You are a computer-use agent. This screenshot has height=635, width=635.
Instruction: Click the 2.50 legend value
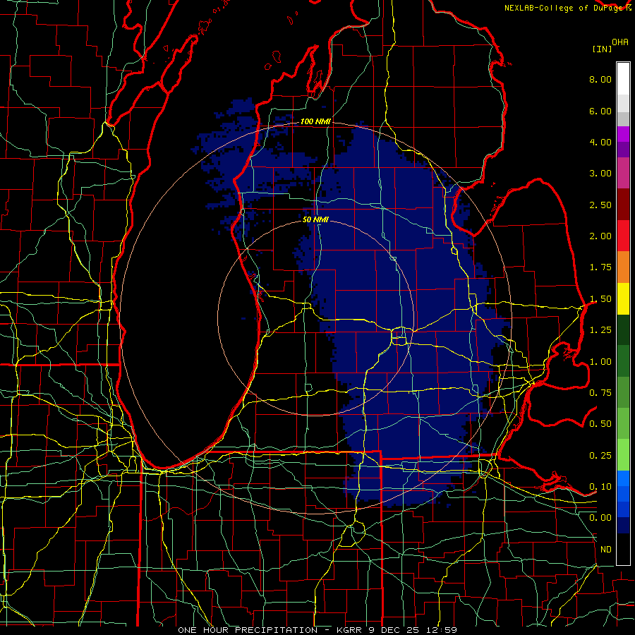click(600, 205)
